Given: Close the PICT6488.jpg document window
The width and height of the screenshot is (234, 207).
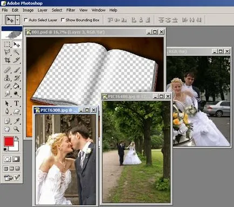Looking at the screenshot, I should pyautogui.click(x=168, y=97).
